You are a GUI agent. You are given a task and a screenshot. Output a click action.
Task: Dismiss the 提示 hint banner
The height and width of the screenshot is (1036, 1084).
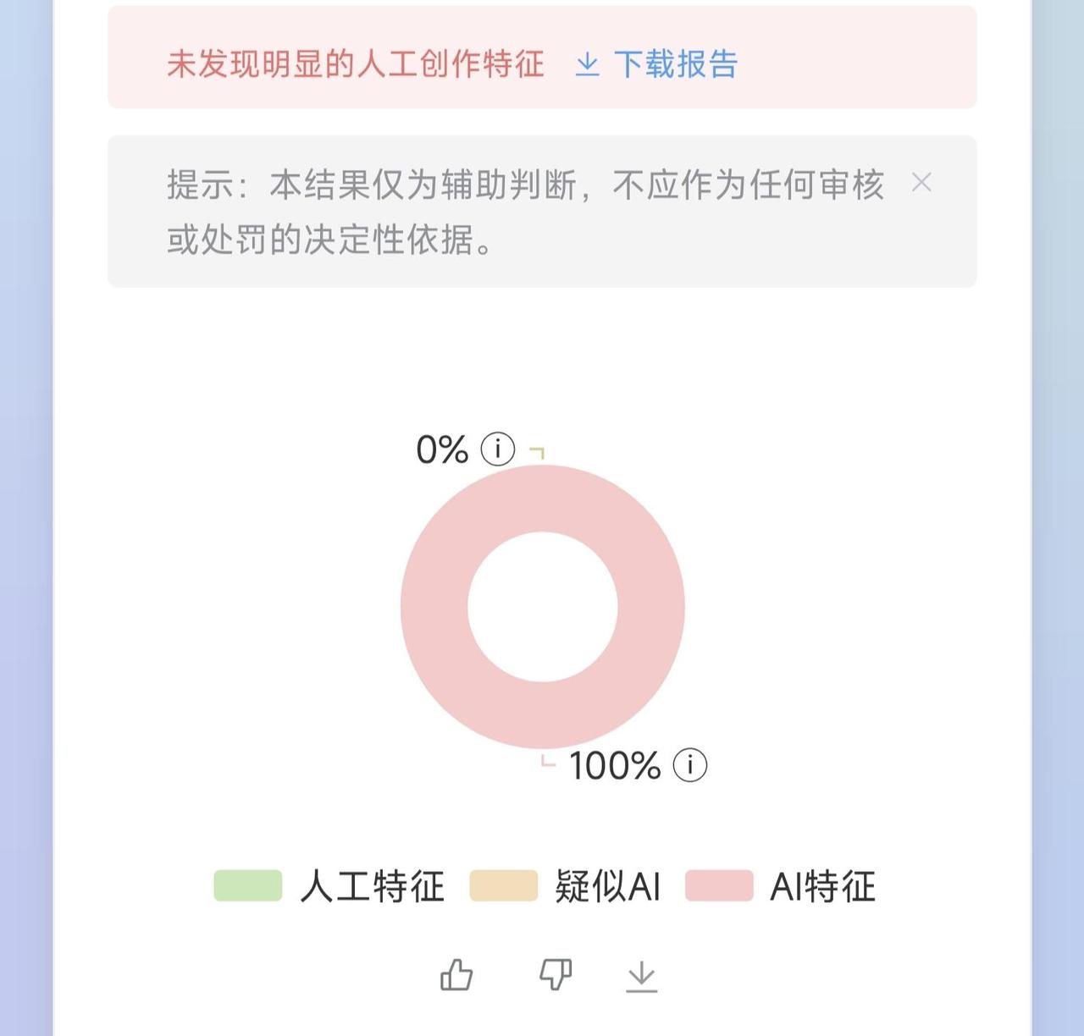pos(921,182)
